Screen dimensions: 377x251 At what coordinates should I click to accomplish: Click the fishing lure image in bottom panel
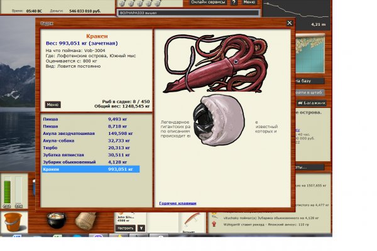[x=193, y=221]
